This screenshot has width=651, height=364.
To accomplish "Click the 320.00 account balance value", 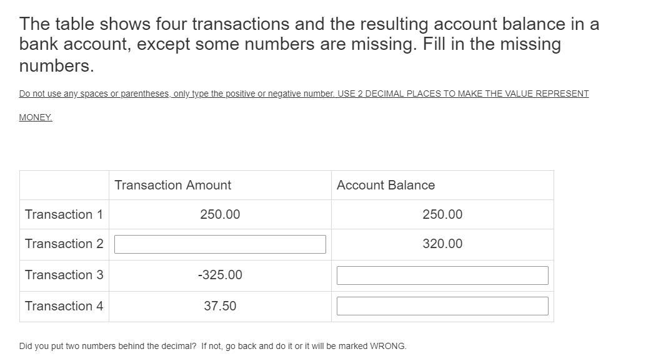I will [442, 244].
